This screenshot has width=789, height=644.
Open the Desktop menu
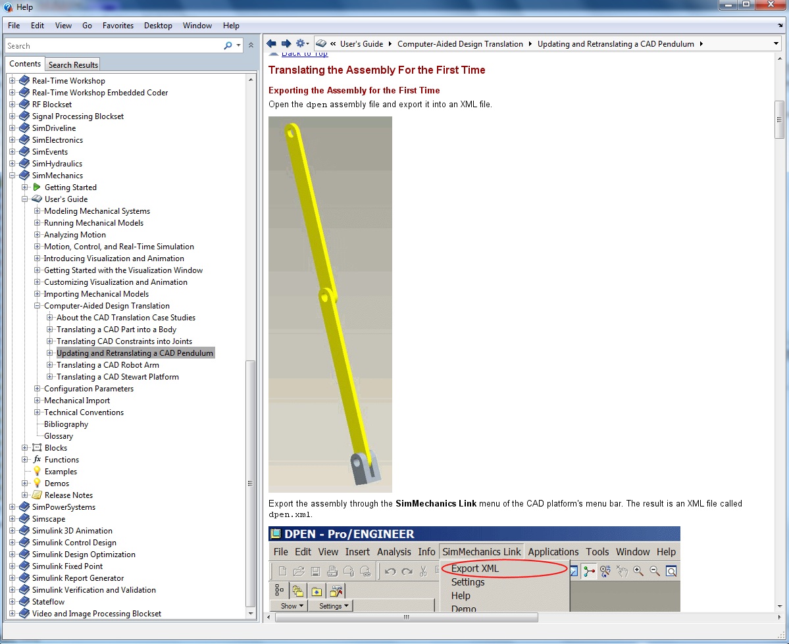158,26
